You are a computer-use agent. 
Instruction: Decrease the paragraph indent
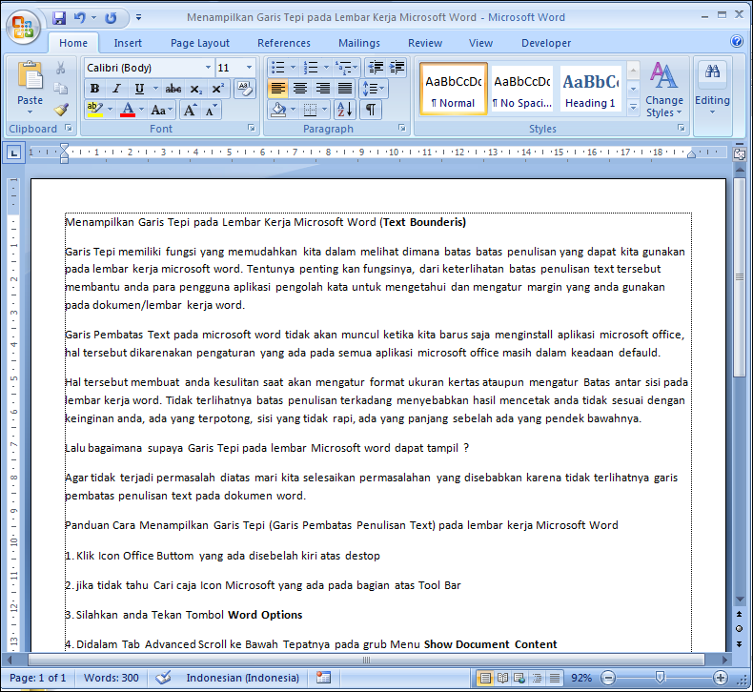coord(376,68)
